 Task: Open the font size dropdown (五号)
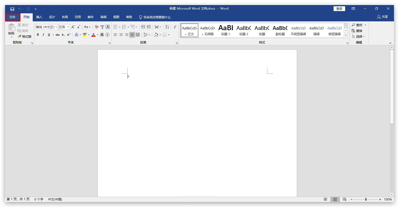coord(68,27)
